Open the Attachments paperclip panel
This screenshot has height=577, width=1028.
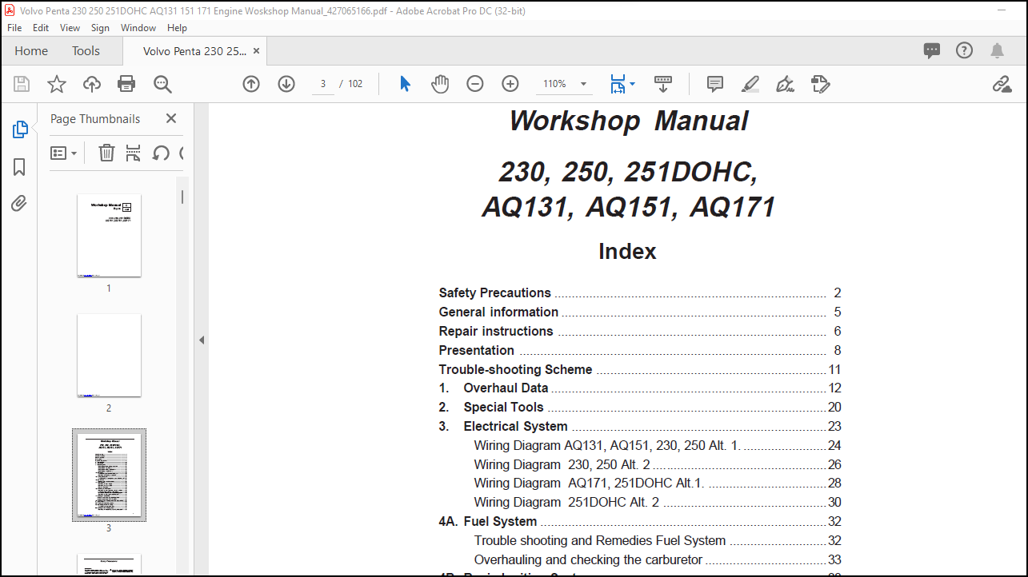click(19, 204)
